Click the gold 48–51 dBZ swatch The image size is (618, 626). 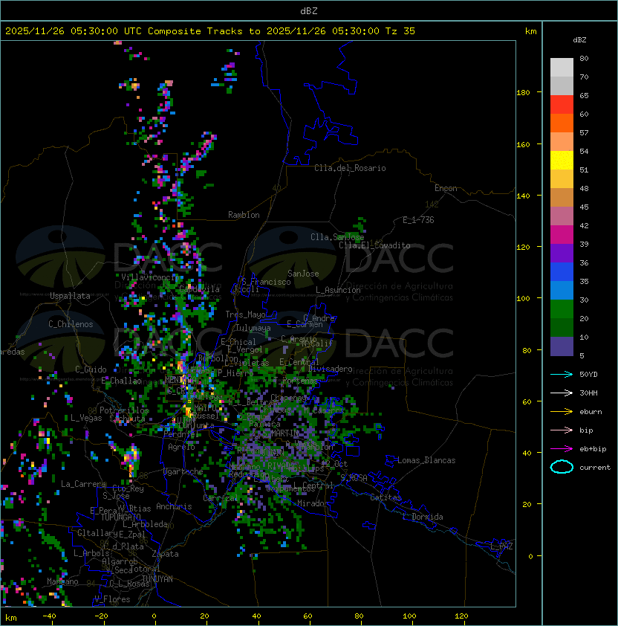pos(562,179)
